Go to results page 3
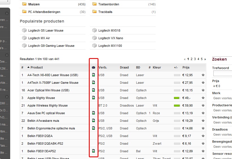The width and height of the screenshot is (232, 159). (195, 59)
